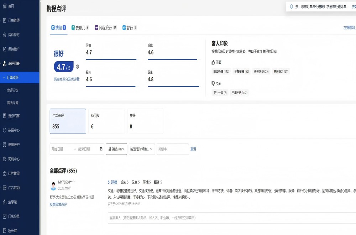Select the 全部点评 855 filter card
This screenshot has width=356, height=235.
(68, 121)
